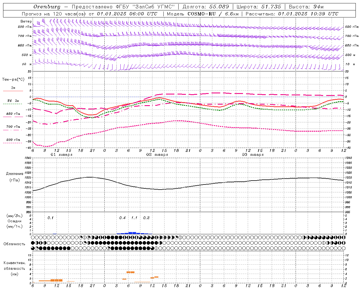Click 700 гПа entry in temperature legend

click(x=13, y=127)
